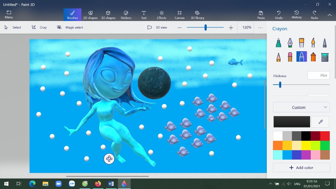336x189 pixels.
Task: Open the 2D shapes tab
Action: pyautogui.click(x=90, y=15)
